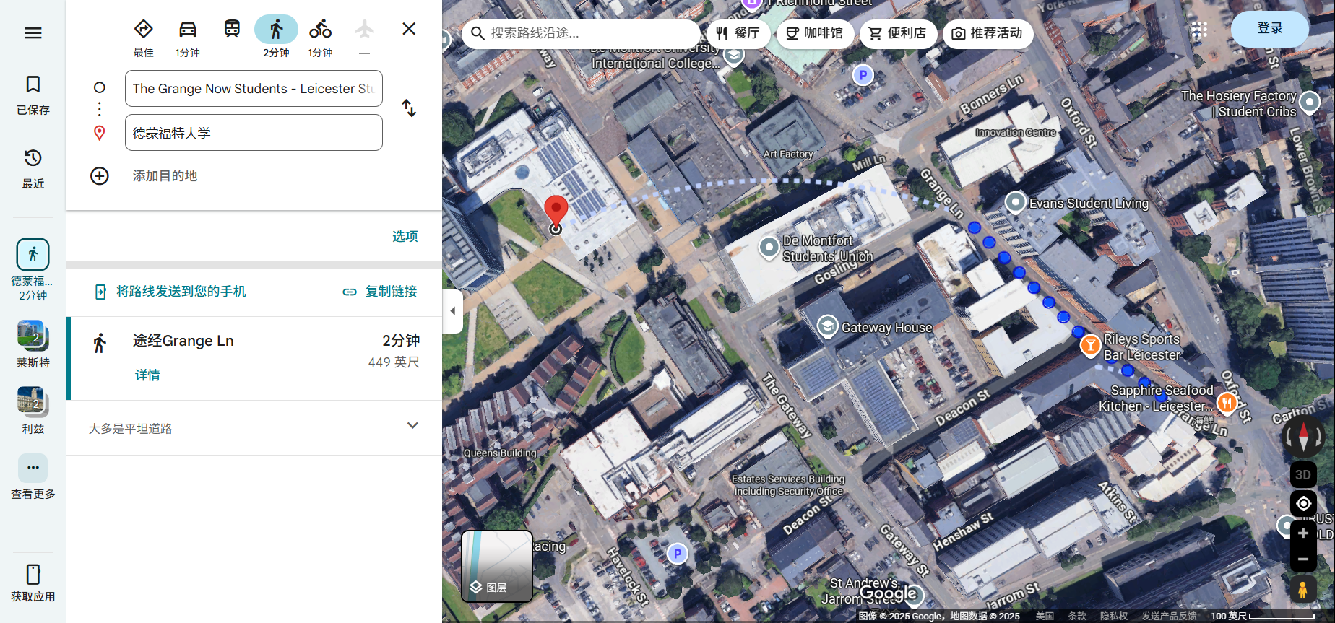Viewport: 1335px width, 623px height.
Task: Toggle 3D map view
Action: click(x=1302, y=474)
